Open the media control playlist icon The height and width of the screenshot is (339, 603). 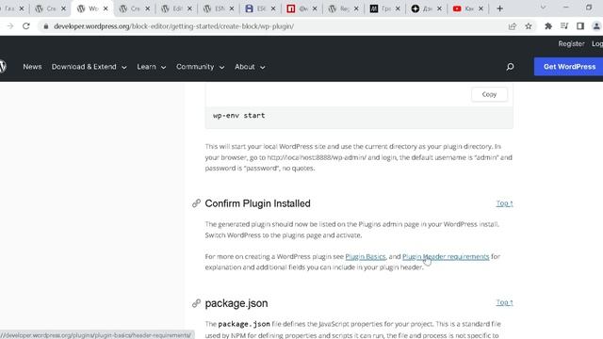(x=564, y=26)
